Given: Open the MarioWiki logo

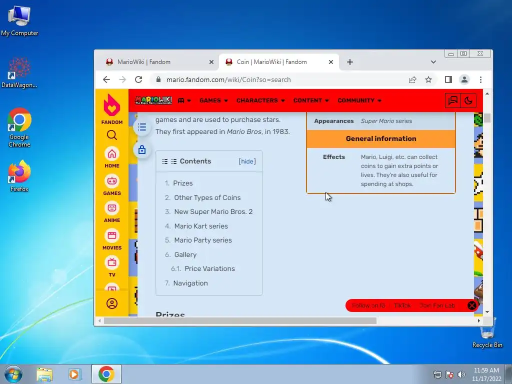Looking at the screenshot, I should (153, 100).
